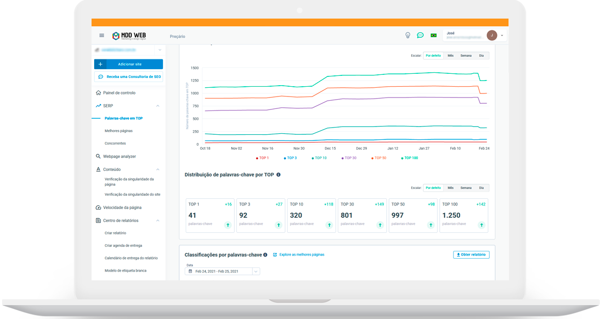The width and height of the screenshot is (601, 319).
Task: Select Mês scale tab above line chart
Action: pos(450,56)
